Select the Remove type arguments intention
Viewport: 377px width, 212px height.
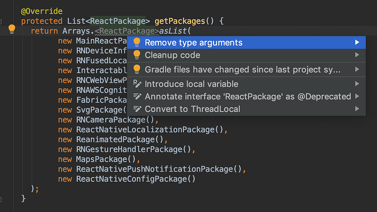pyautogui.click(x=193, y=42)
